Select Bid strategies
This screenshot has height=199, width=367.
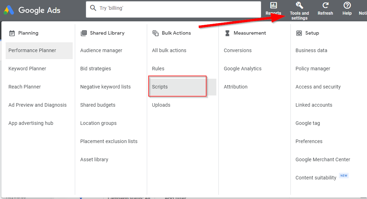[96, 69]
